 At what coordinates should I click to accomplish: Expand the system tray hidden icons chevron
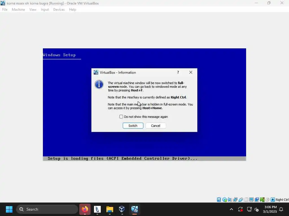click(231, 209)
